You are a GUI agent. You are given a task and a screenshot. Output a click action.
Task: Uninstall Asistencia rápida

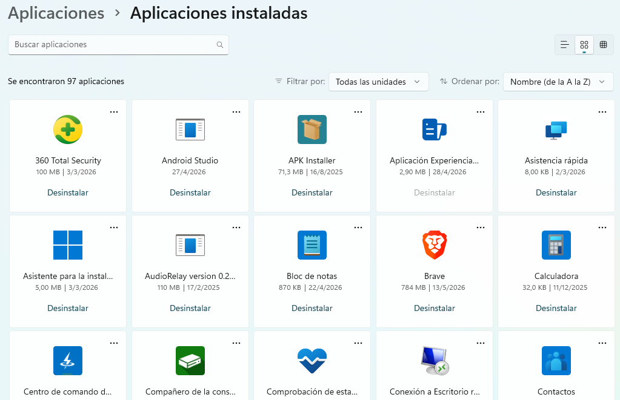pyautogui.click(x=556, y=192)
